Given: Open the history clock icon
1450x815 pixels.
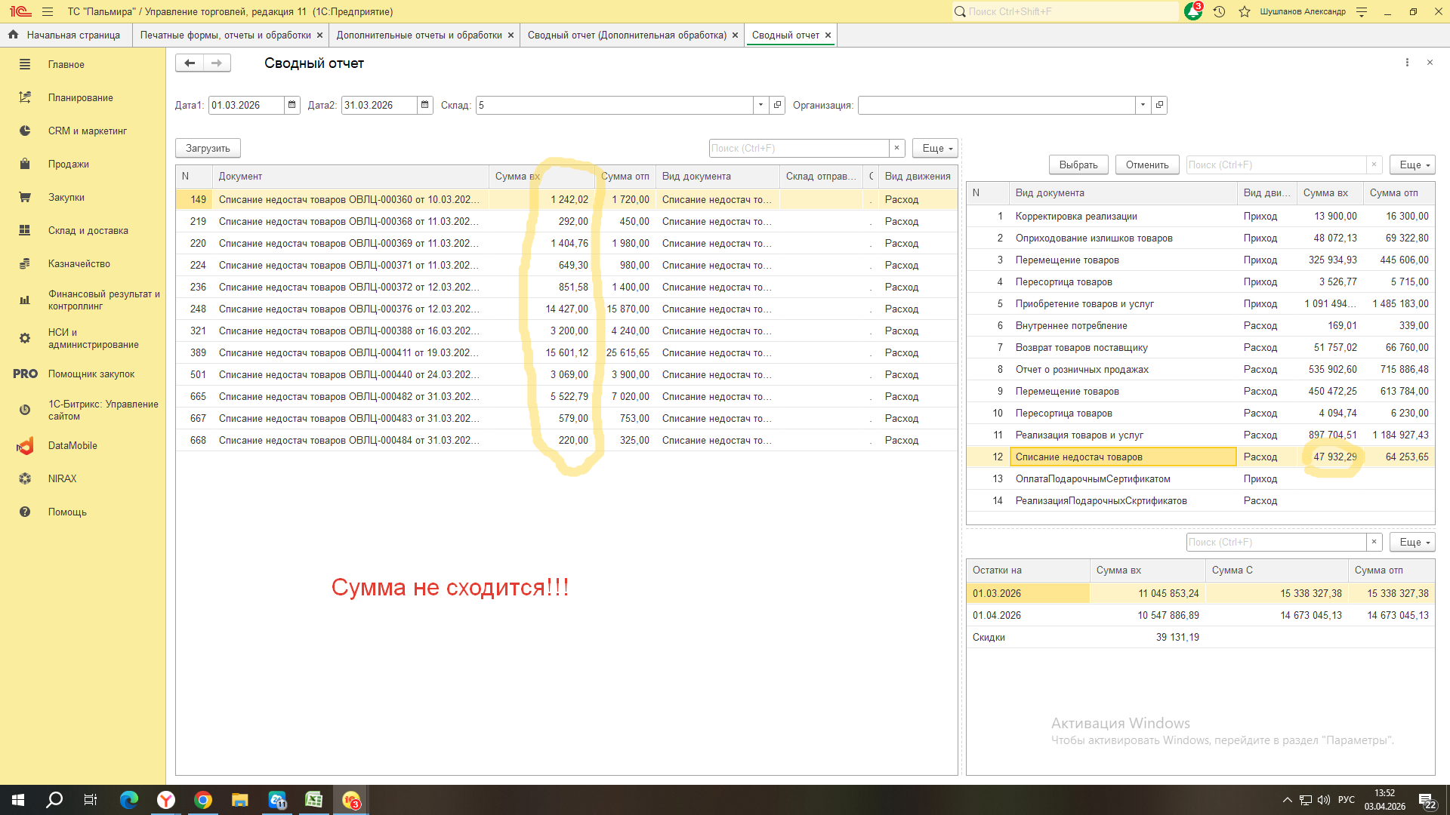Looking at the screenshot, I should pos(1219,12).
